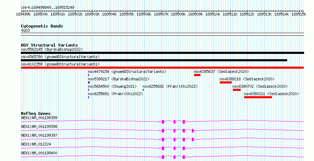Click the chr4:169498849..169515249 coordinate label
314x161 pixels.
pyautogui.click(x=48, y=8)
